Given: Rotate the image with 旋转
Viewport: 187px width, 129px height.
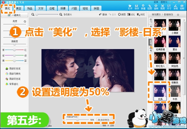Looking at the screenshot, I should (156, 7).
